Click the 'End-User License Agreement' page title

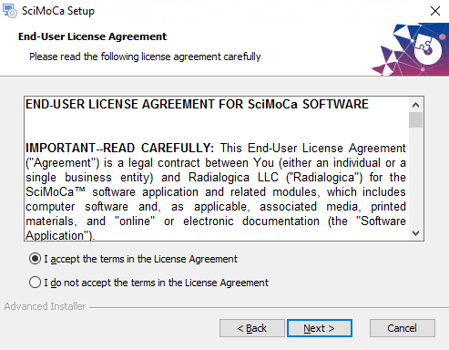pos(92,36)
